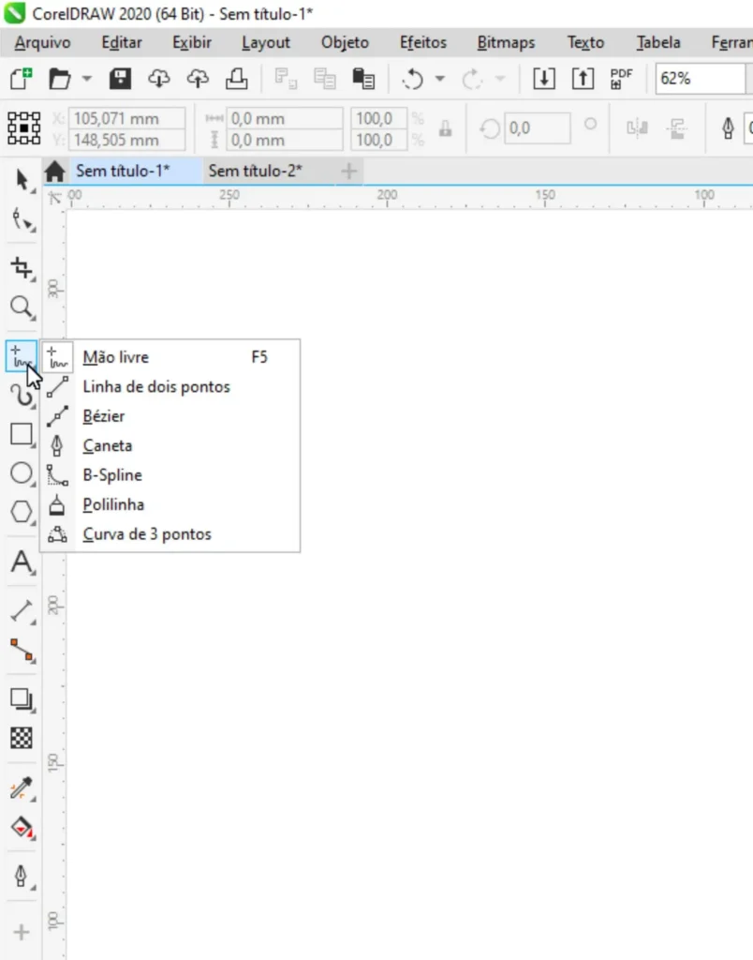
Task: Open the Efeitos menu
Action: coord(423,42)
